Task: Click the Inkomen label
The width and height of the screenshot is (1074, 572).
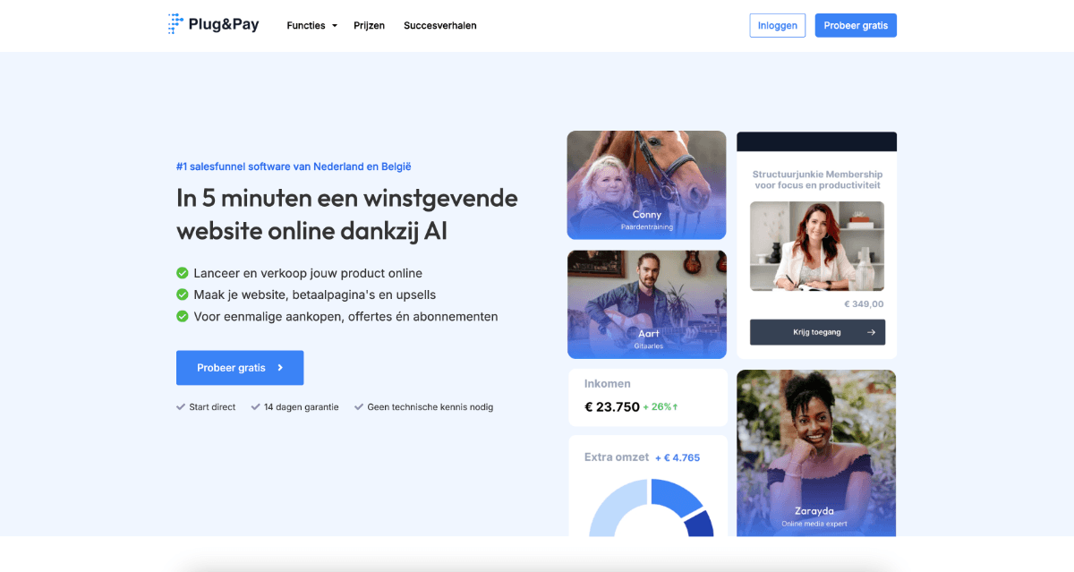Action: pos(608,383)
